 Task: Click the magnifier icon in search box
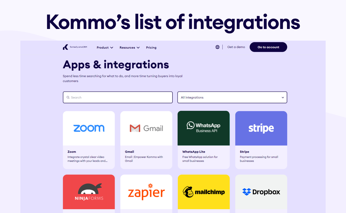(68, 97)
